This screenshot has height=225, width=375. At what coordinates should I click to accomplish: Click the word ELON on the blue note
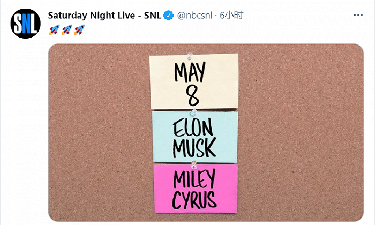194,127
